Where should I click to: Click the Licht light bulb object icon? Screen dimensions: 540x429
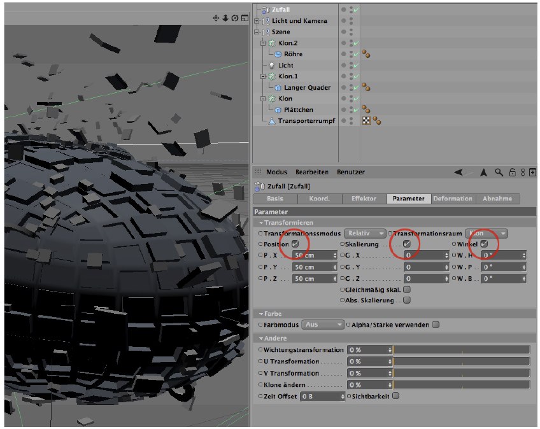(x=272, y=66)
